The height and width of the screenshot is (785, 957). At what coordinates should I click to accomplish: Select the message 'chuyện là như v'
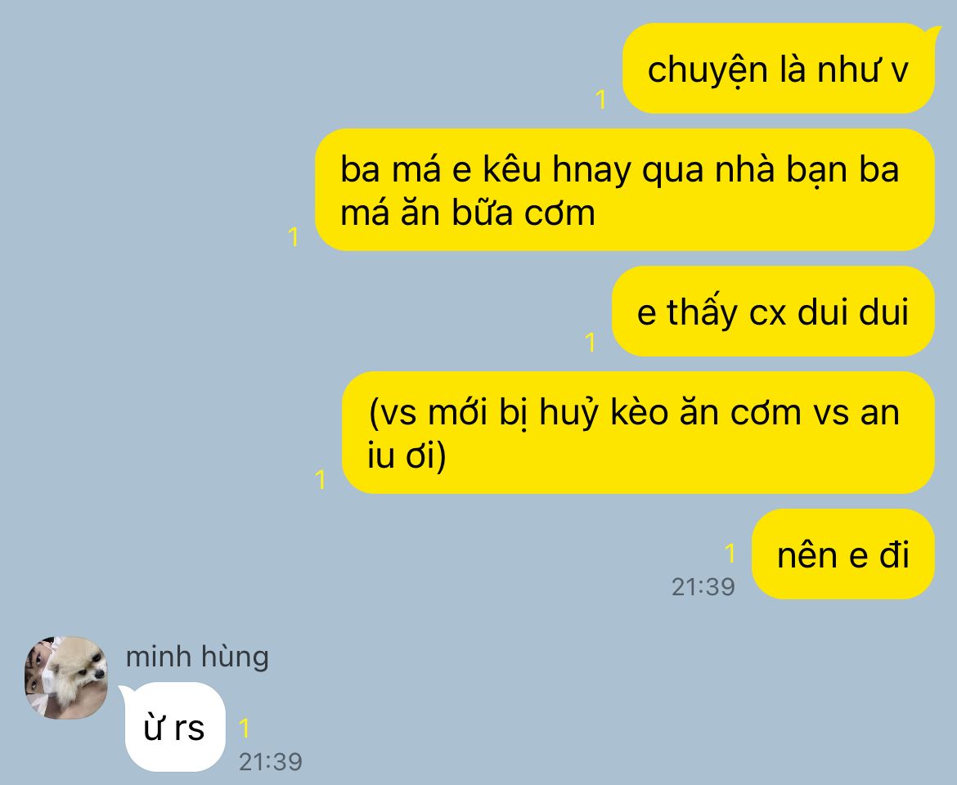click(x=778, y=69)
